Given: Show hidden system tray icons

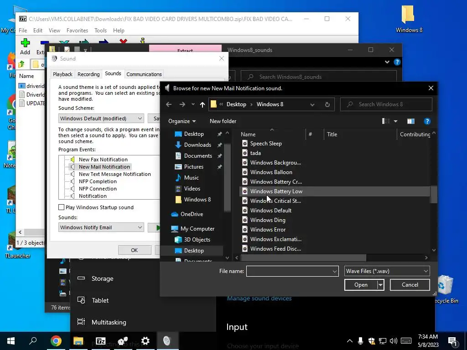Looking at the screenshot, I should point(350,341).
